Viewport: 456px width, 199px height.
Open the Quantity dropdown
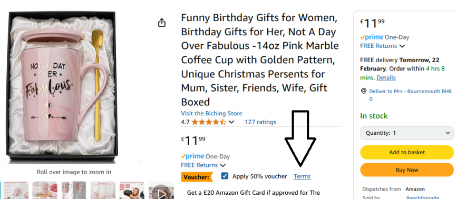coord(406,133)
